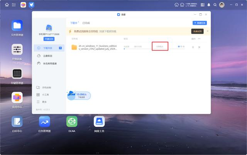Image resolution: width=247 pixels, height=155 pixels.
Task: Click the Xunlei profile bird avatar
Action: 49,28
